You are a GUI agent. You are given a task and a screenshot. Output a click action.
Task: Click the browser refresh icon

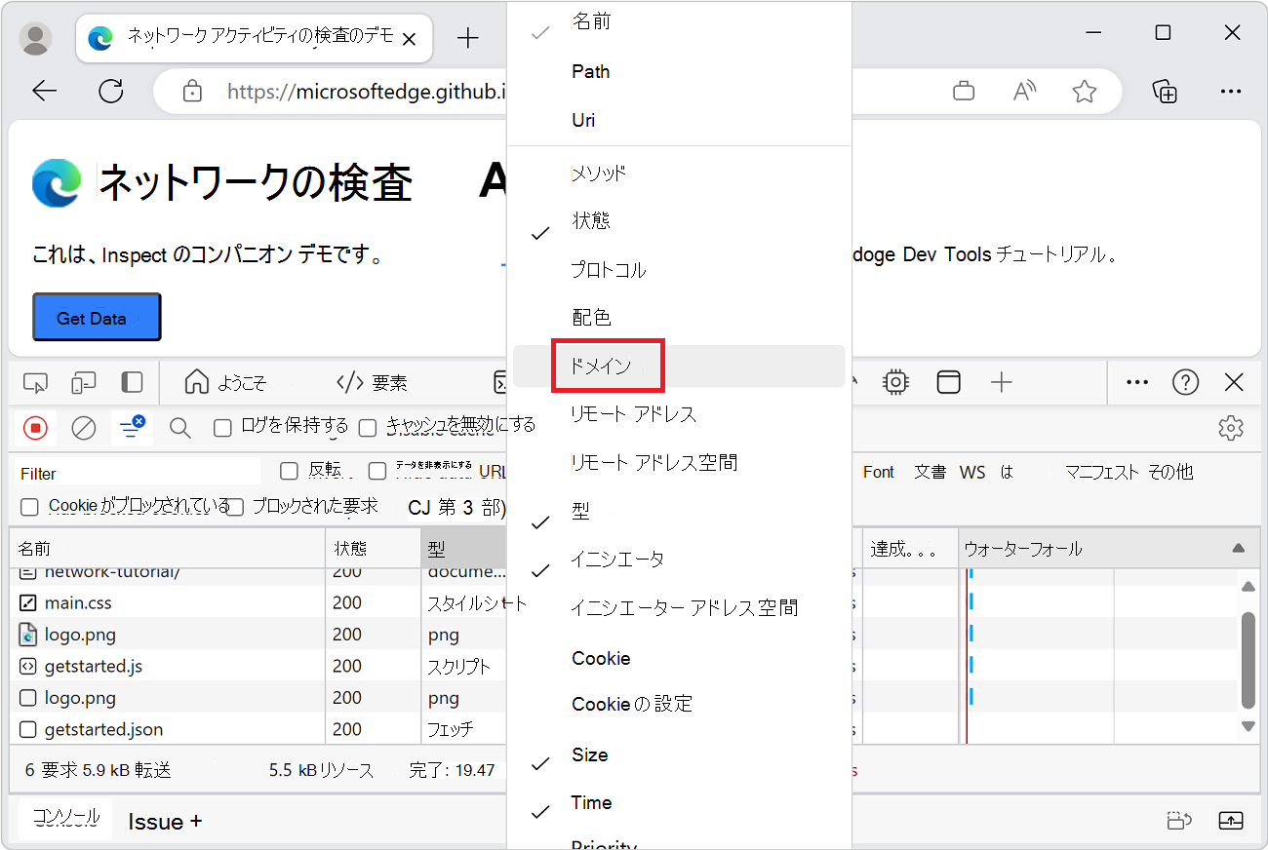110,91
